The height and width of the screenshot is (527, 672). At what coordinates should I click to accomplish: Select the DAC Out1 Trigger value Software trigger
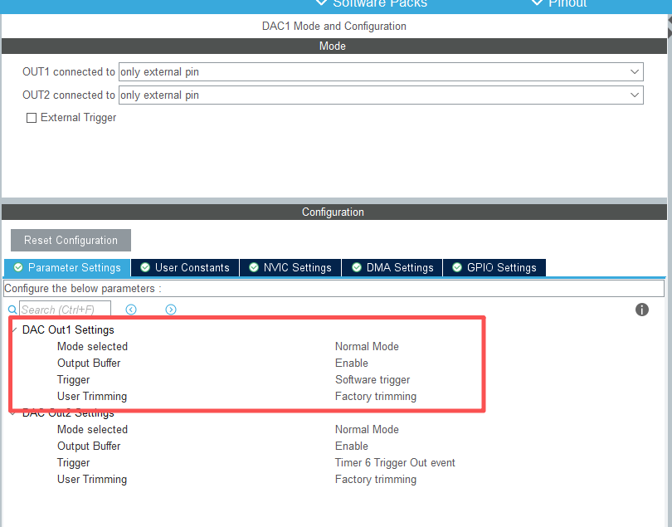click(373, 380)
